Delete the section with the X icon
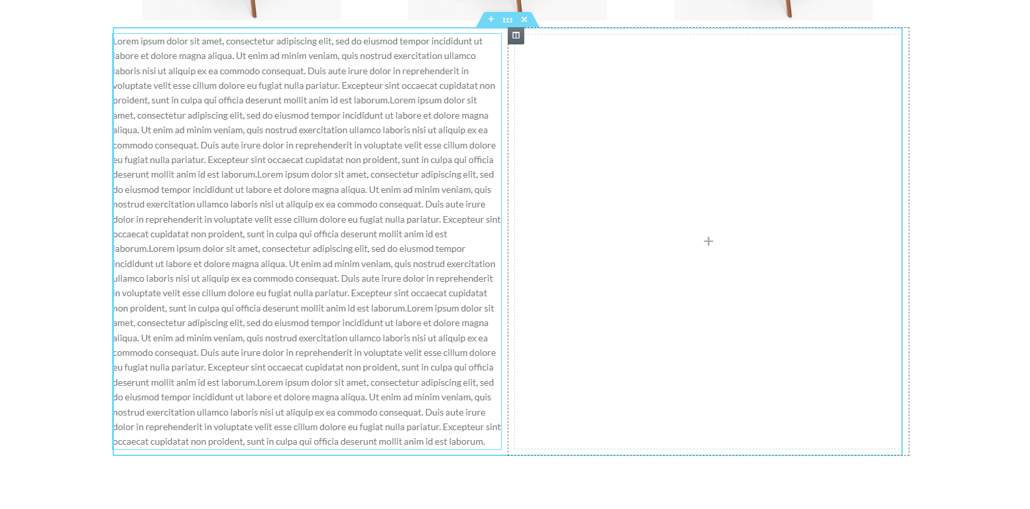The width and height of the screenshot is (1030, 509). (524, 19)
